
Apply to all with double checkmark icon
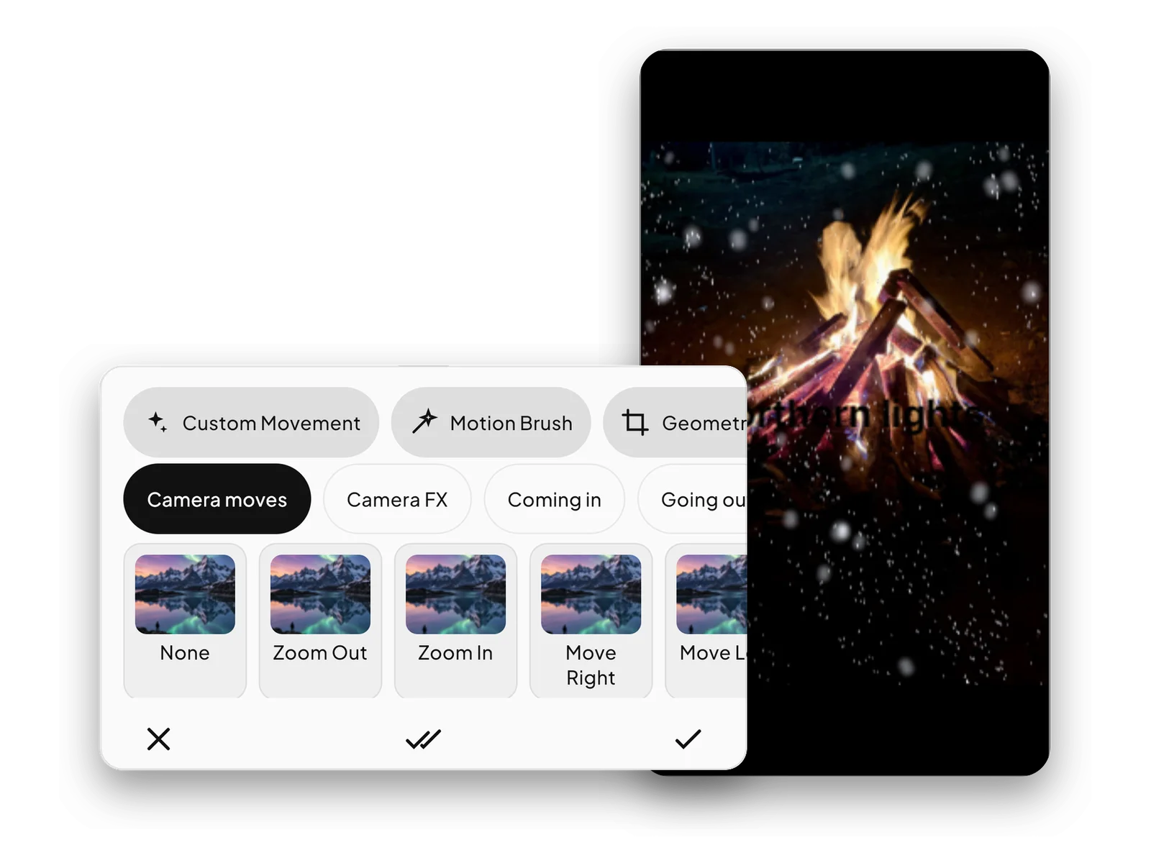click(x=423, y=739)
